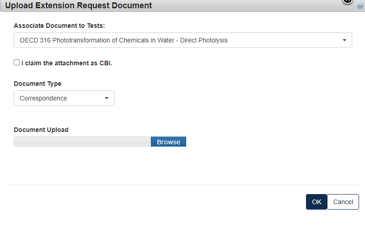Click the Correspondence selection text

(43, 98)
